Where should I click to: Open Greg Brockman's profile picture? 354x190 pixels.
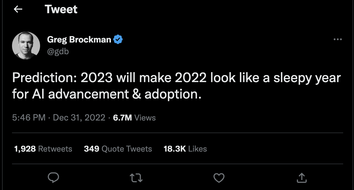(26, 45)
